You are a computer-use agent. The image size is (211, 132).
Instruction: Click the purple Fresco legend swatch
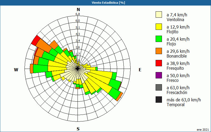click(x=159, y=75)
